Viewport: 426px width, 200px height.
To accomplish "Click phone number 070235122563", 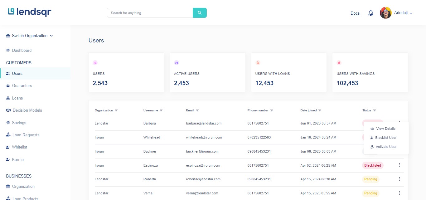I will click(x=259, y=137).
